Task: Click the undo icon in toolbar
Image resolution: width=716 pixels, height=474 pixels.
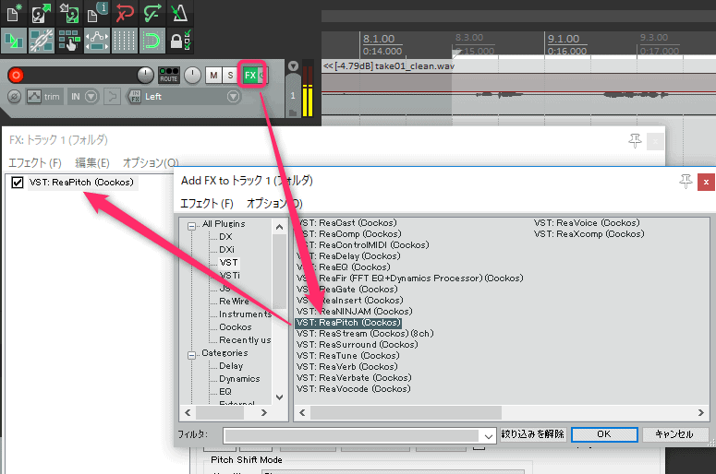Action: tap(126, 13)
